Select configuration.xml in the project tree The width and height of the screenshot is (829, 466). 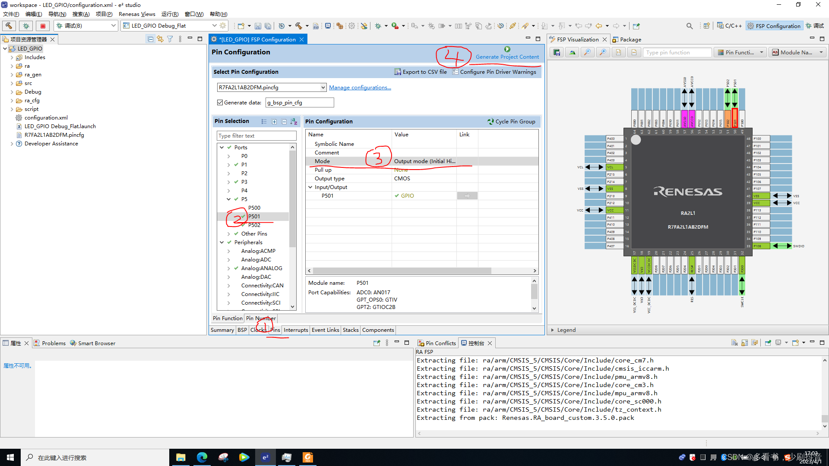(46, 118)
